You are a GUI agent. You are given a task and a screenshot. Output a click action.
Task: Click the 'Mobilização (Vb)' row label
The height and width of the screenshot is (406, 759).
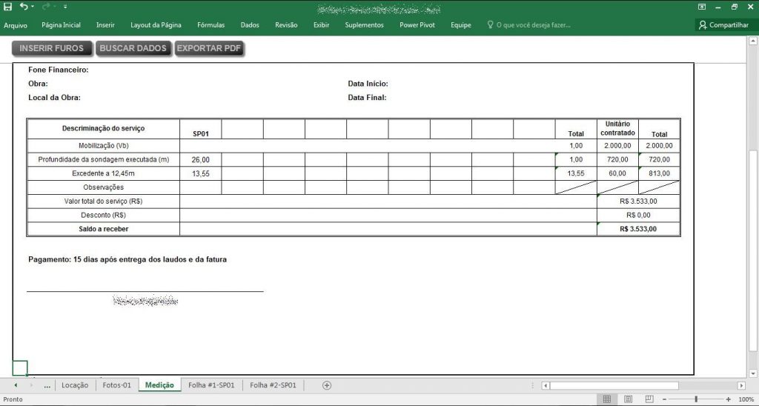tap(104, 146)
